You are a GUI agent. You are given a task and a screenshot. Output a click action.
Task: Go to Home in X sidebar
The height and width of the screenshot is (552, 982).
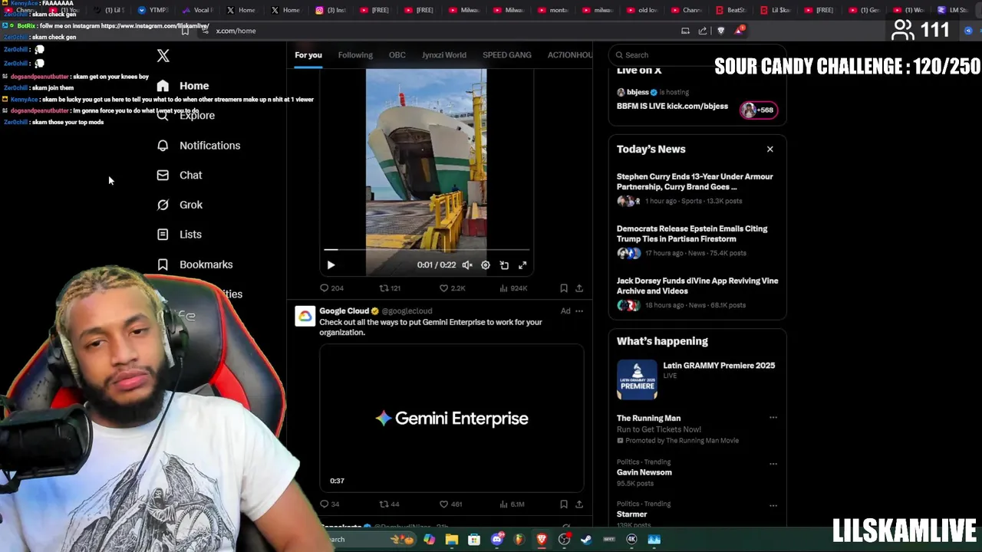tap(183, 86)
